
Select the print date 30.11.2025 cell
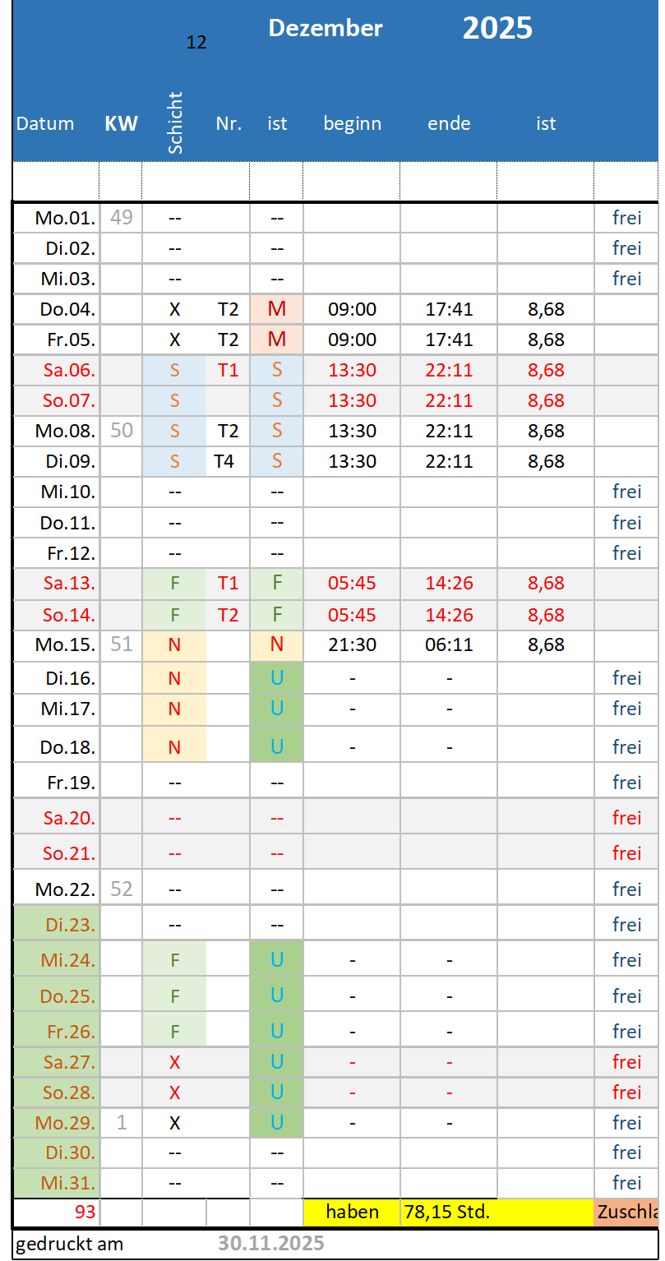point(270,1244)
